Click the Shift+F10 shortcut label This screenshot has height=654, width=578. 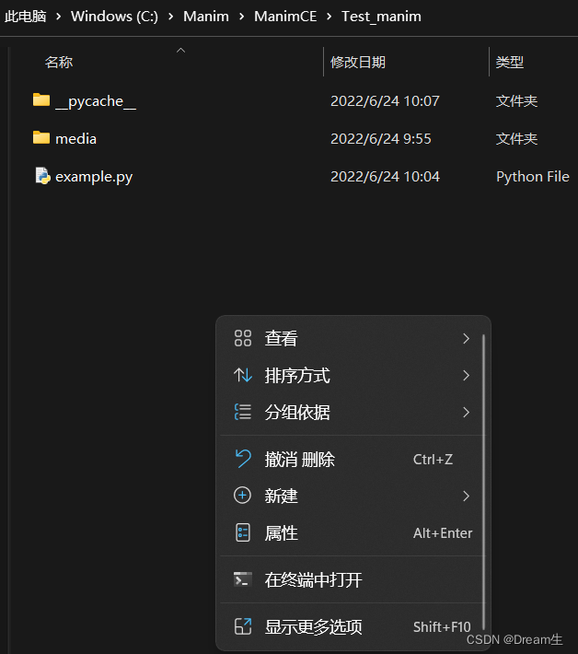point(442,626)
